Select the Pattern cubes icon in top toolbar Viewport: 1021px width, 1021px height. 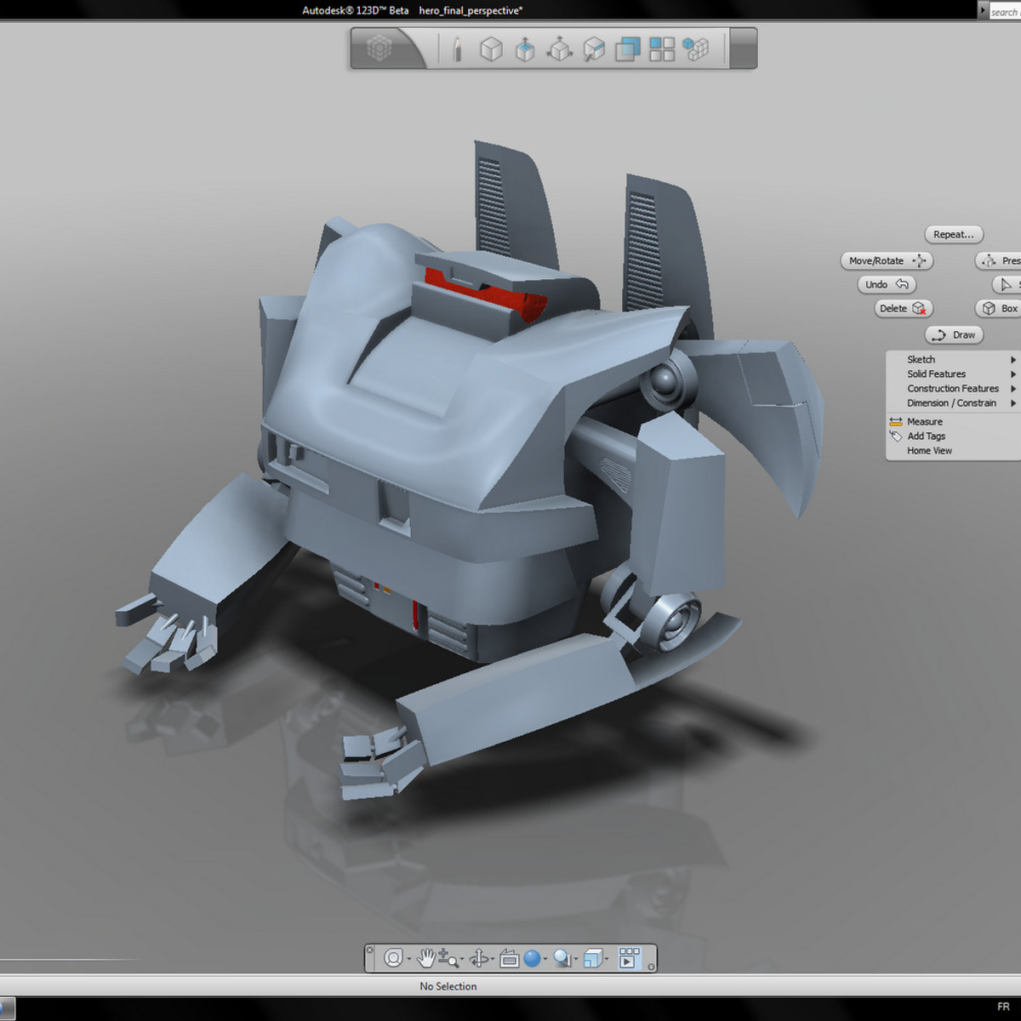coord(696,49)
